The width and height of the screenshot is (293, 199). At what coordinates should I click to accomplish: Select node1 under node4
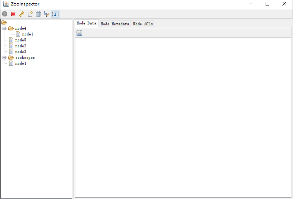click(28, 34)
